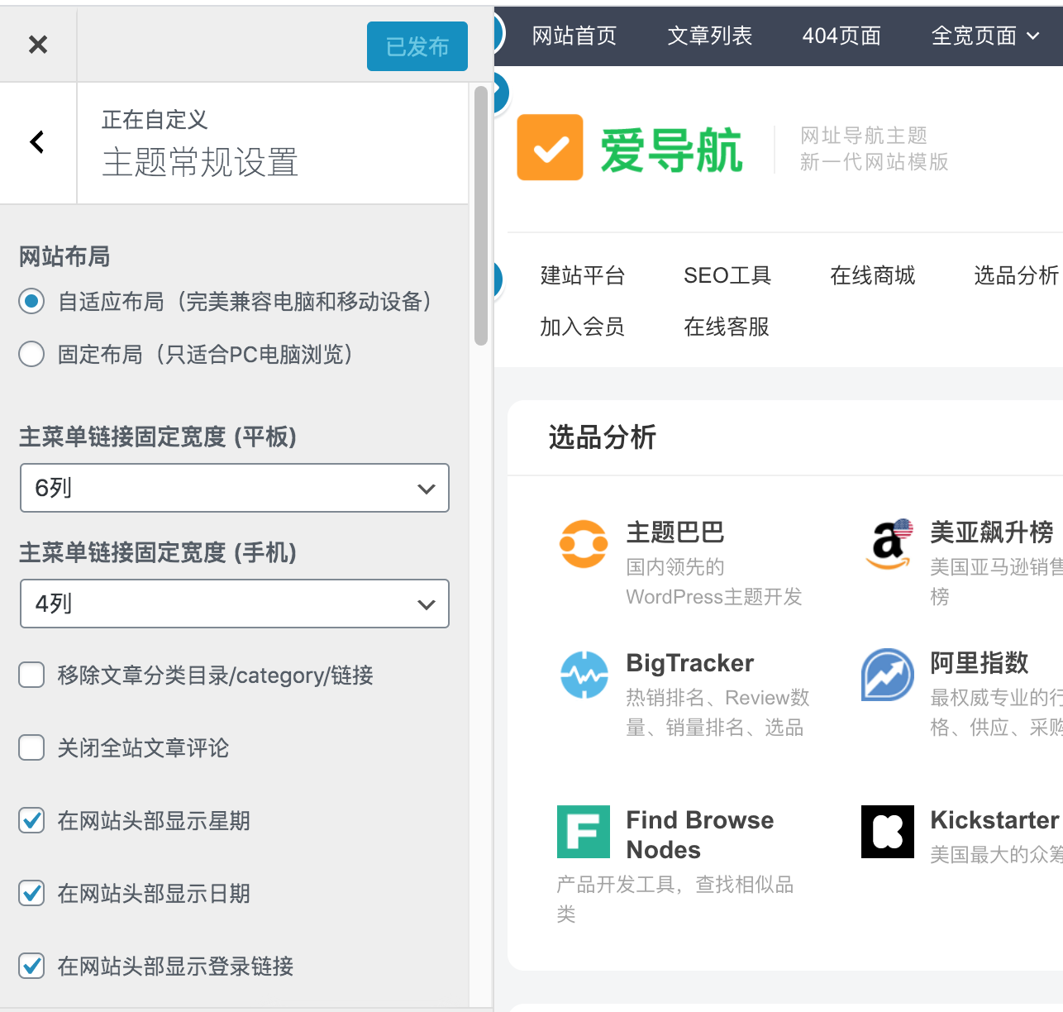Viewport: 1063px width, 1012px height.
Task: Uncheck 在网站头部显示星期 checkbox
Action: tap(31, 821)
